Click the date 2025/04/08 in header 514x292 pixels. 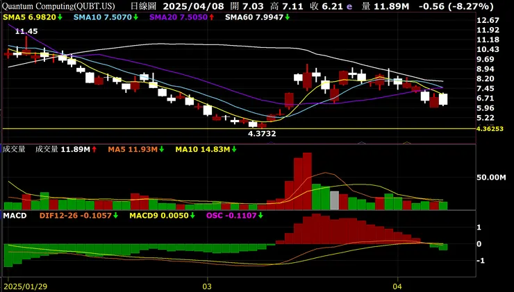pyautogui.click(x=193, y=6)
